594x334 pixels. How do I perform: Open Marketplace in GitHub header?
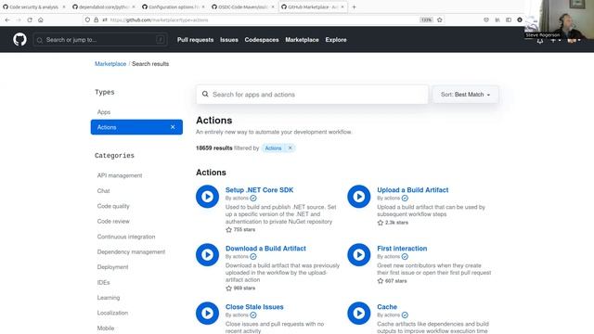point(302,40)
